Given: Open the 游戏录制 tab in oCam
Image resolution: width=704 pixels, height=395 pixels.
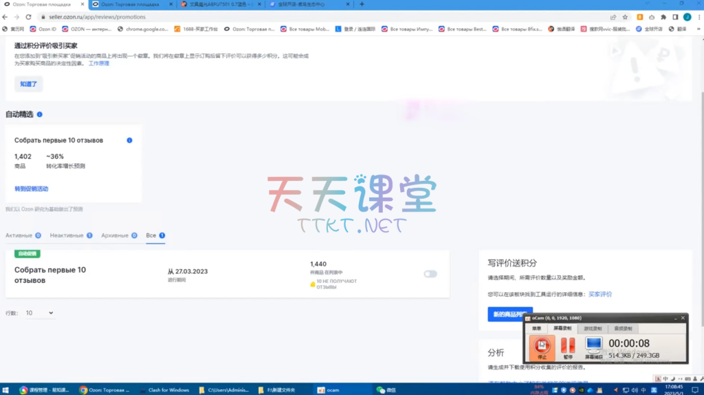Looking at the screenshot, I should pos(593,328).
